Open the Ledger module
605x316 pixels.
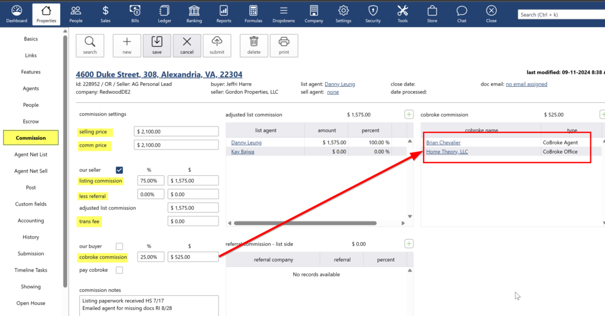pyautogui.click(x=164, y=14)
